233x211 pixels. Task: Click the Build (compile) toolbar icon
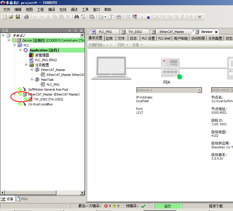pyautogui.click(x=119, y=17)
